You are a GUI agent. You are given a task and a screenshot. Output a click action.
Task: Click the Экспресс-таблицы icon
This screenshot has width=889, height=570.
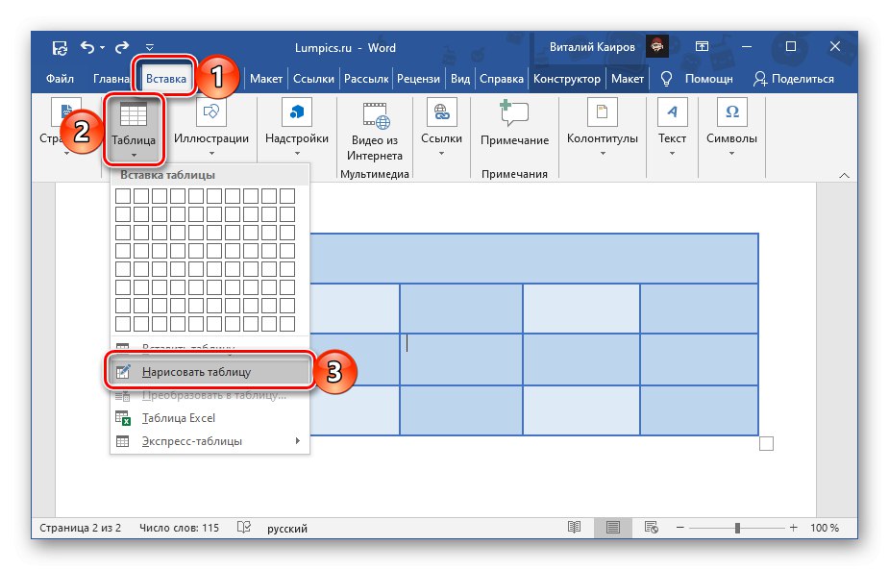[x=122, y=441]
